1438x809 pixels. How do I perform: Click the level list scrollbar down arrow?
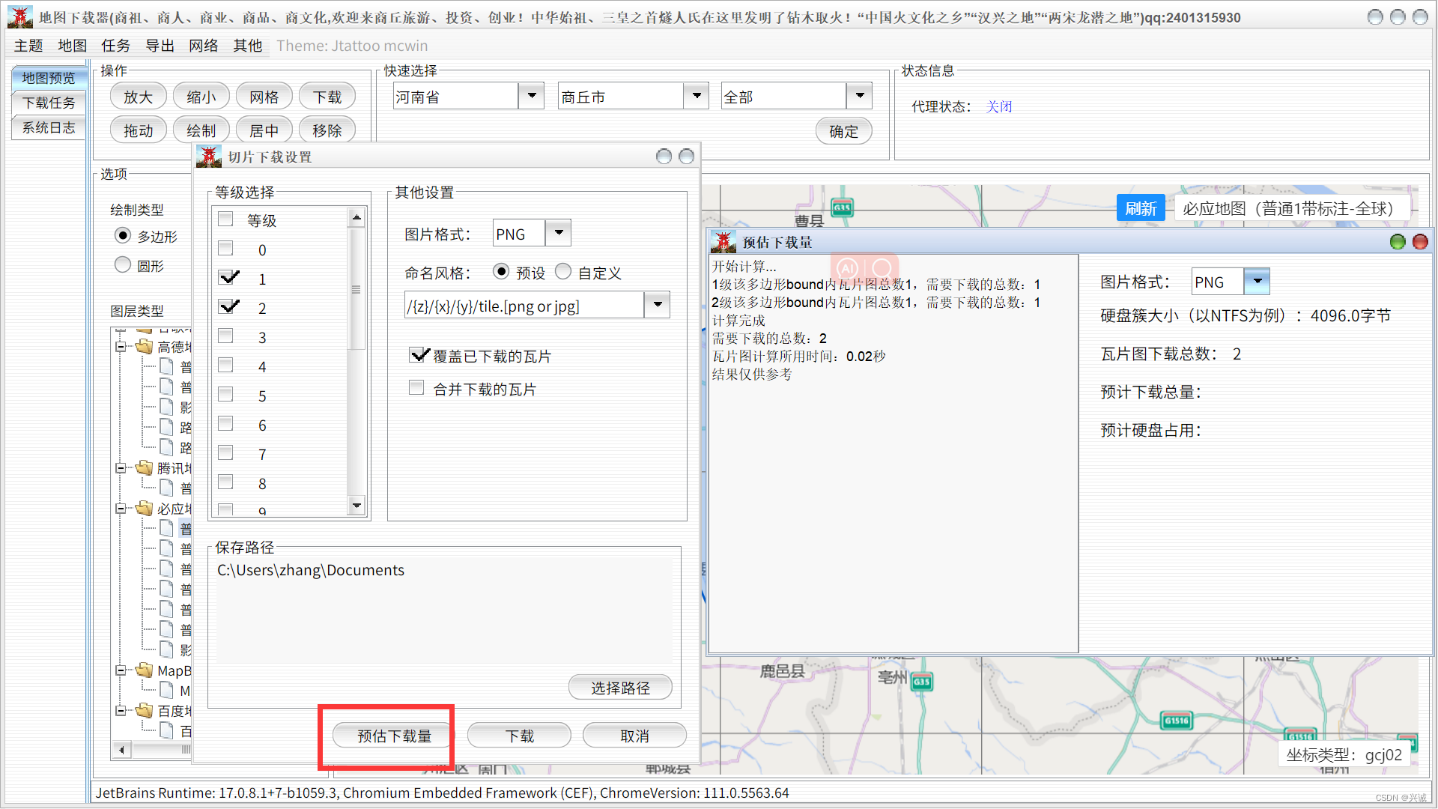[x=357, y=506]
